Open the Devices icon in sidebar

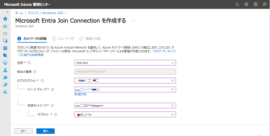(5, 41)
